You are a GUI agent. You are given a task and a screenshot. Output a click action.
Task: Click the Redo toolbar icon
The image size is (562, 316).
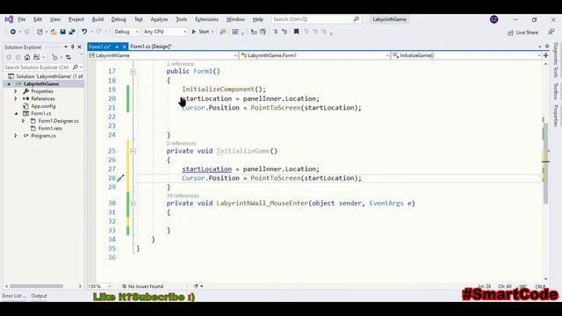99,32
